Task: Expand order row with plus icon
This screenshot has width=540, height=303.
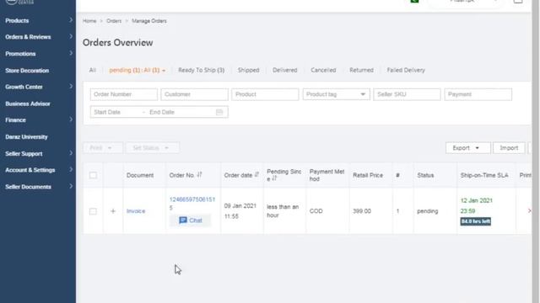Action: pyautogui.click(x=113, y=211)
